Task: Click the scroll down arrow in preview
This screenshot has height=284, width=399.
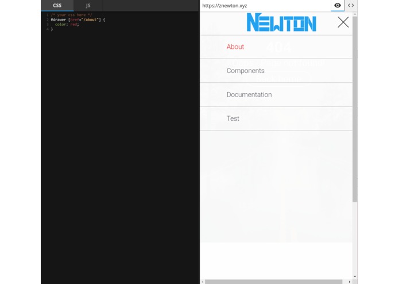Action: pyautogui.click(x=355, y=277)
